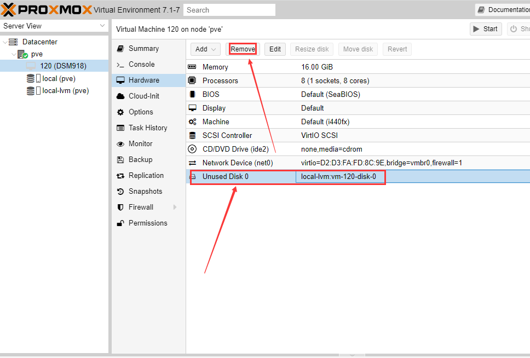Viewport: 530px width, 358px height.
Task: Select the BIOS row
Action: pos(358,94)
